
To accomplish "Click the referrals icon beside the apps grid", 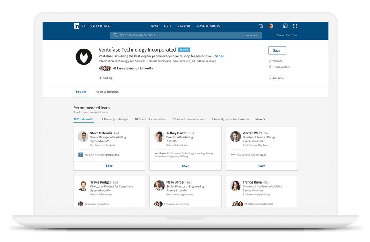I will pyautogui.click(x=285, y=26).
